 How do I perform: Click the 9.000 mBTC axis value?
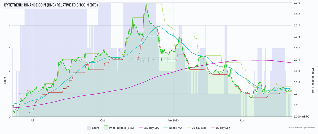[x=302, y=116]
